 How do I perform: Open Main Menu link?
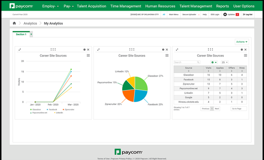click(x=174, y=14)
